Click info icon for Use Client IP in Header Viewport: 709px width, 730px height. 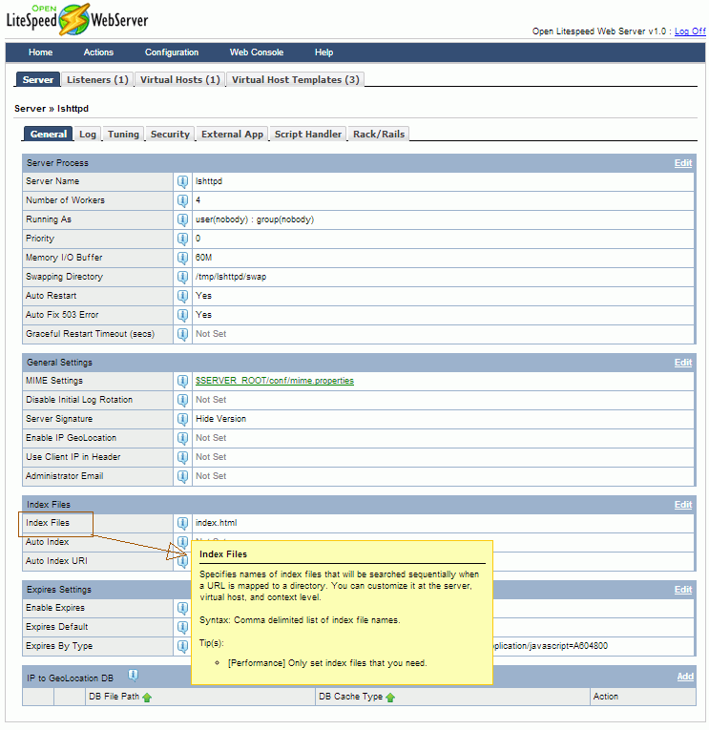(x=182, y=458)
